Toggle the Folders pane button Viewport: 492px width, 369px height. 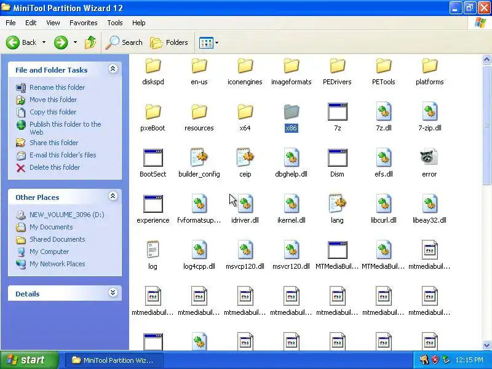(x=169, y=42)
